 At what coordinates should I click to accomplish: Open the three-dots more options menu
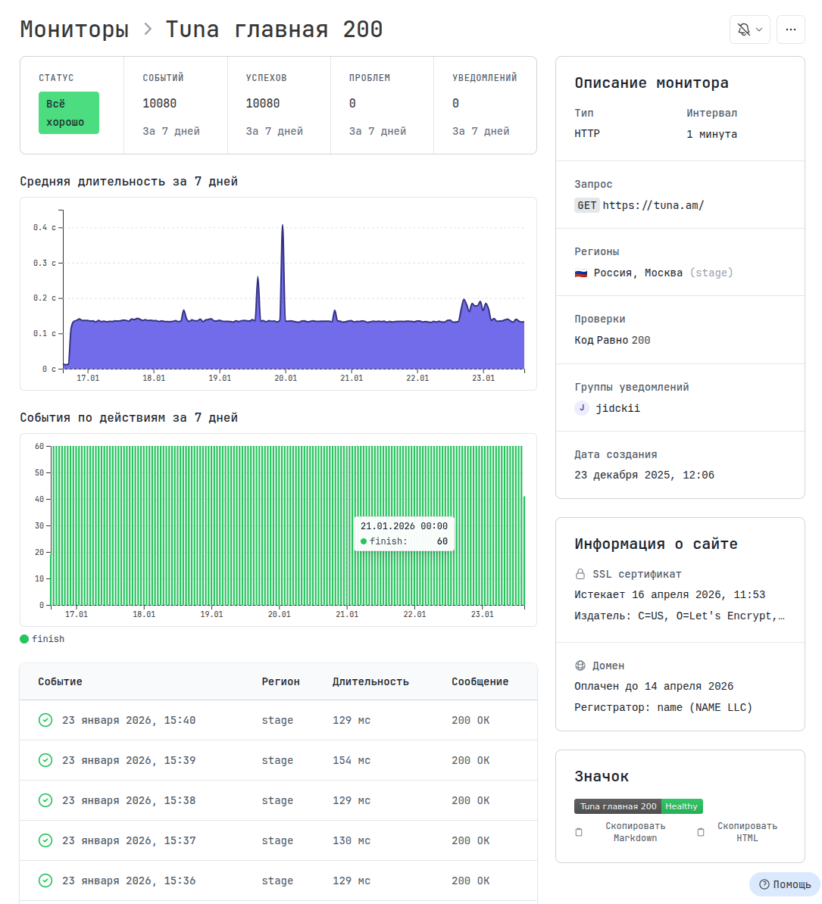(x=790, y=30)
